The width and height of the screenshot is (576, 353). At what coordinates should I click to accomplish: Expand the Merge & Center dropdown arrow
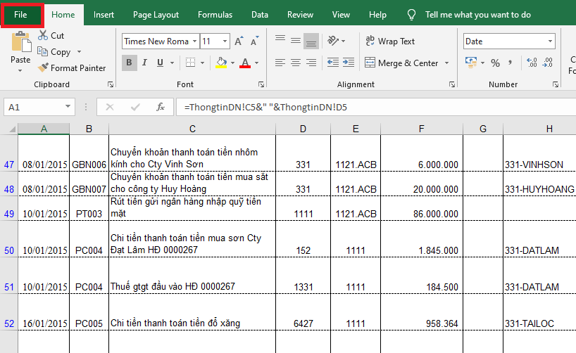point(446,63)
